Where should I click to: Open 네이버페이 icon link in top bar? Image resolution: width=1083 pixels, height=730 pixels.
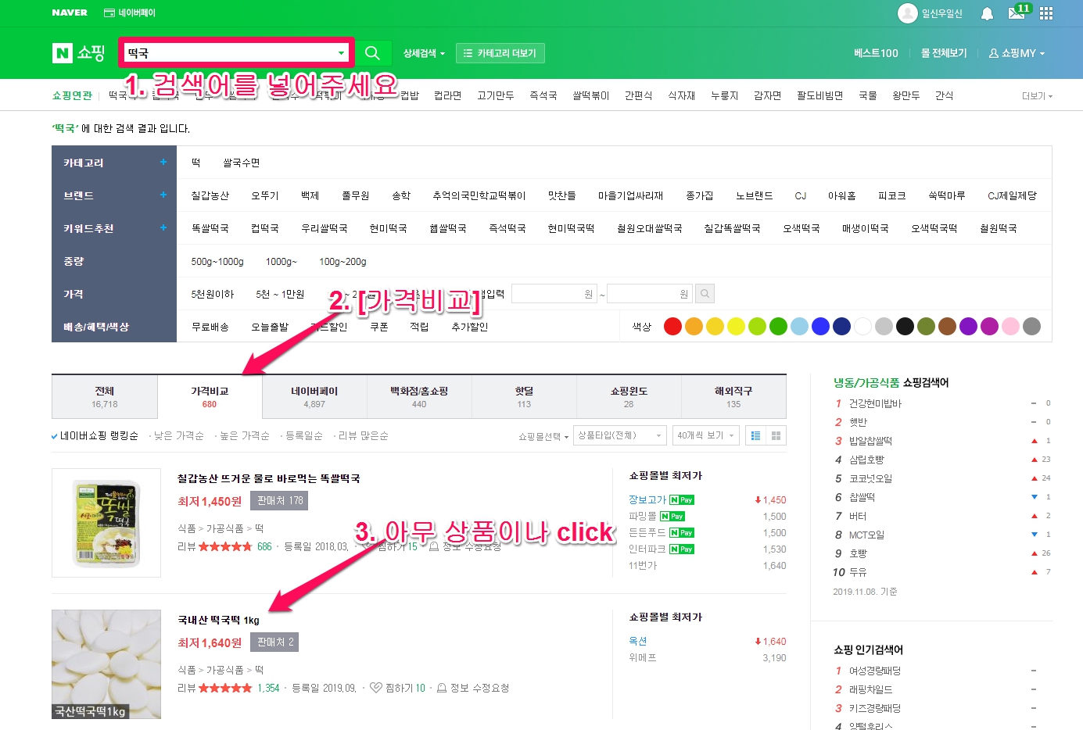(x=130, y=13)
